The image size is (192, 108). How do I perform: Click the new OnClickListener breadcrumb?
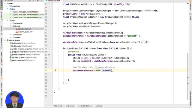click(85, 106)
